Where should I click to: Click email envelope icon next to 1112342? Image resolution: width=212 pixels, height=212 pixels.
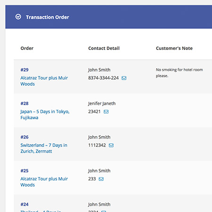tap(111, 145)
